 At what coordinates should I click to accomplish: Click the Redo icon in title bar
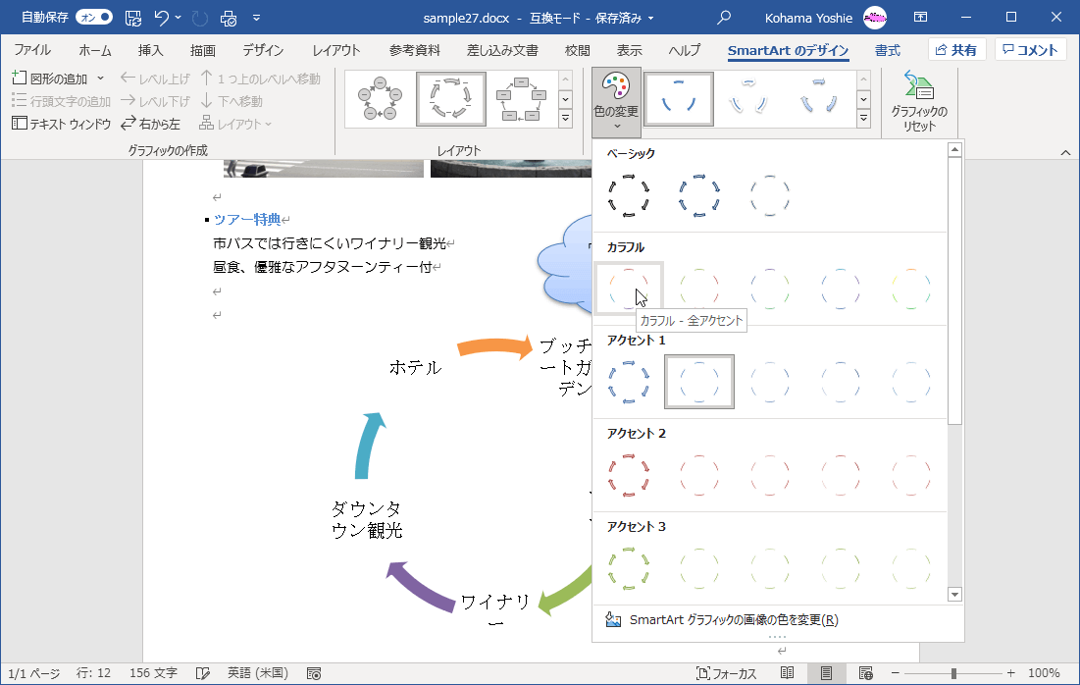[200, 18]
